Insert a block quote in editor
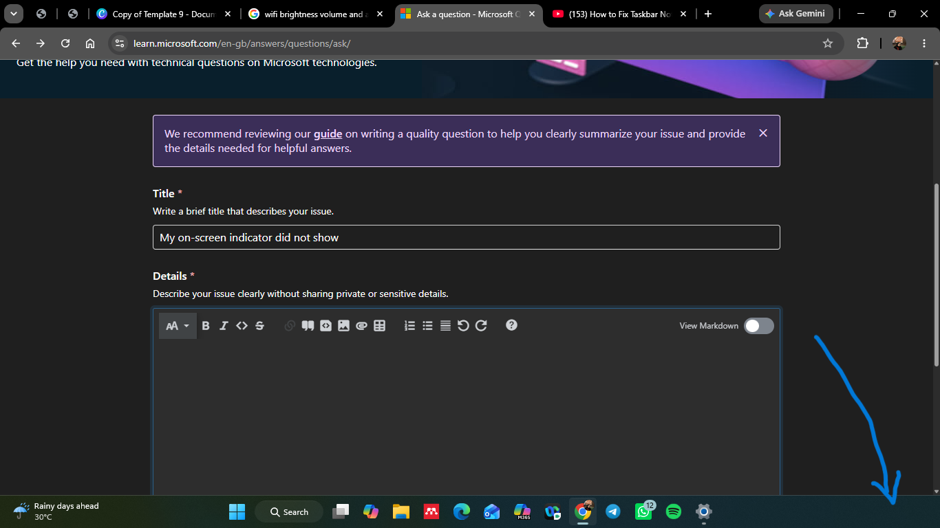 click(308, 326)
